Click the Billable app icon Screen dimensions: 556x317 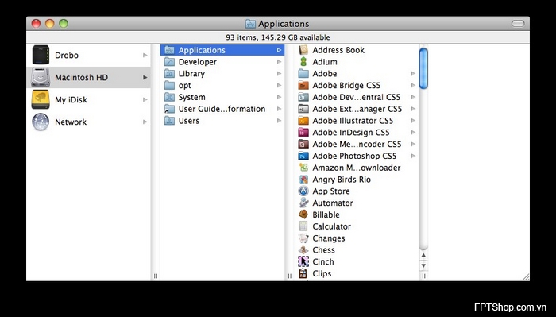[303, 215]
